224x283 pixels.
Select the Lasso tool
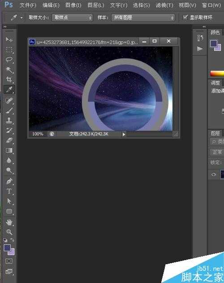[x=9, y=60]
